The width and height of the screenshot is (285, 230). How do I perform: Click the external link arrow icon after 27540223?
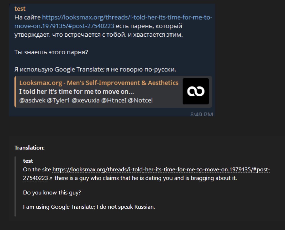coord(51,178)
